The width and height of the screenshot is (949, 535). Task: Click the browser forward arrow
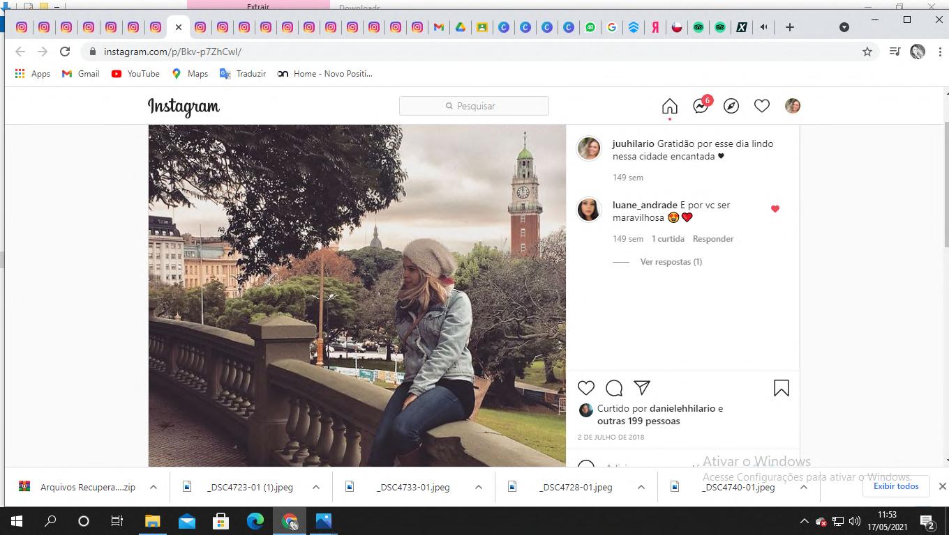pos(43,52)
